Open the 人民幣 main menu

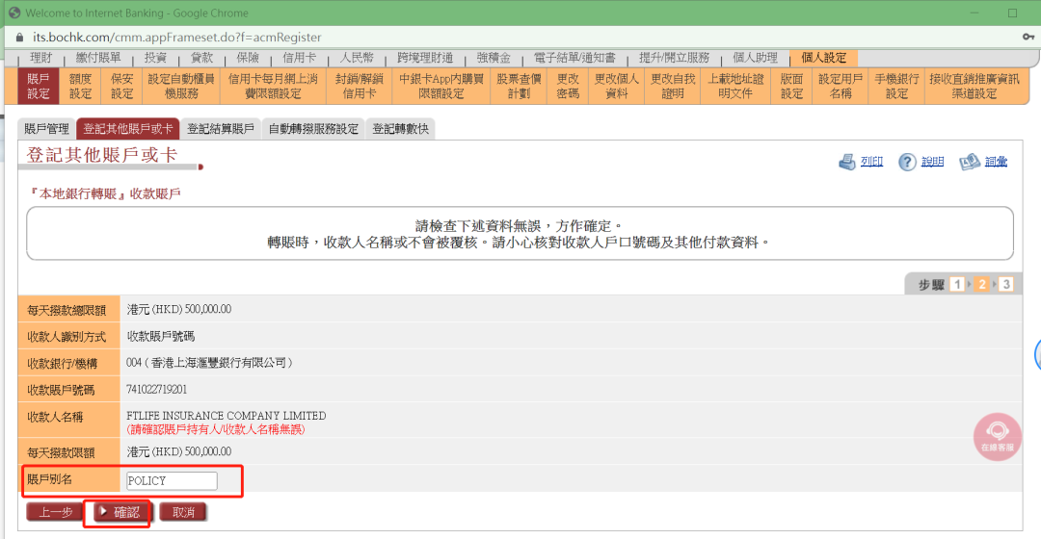[357, 58]
